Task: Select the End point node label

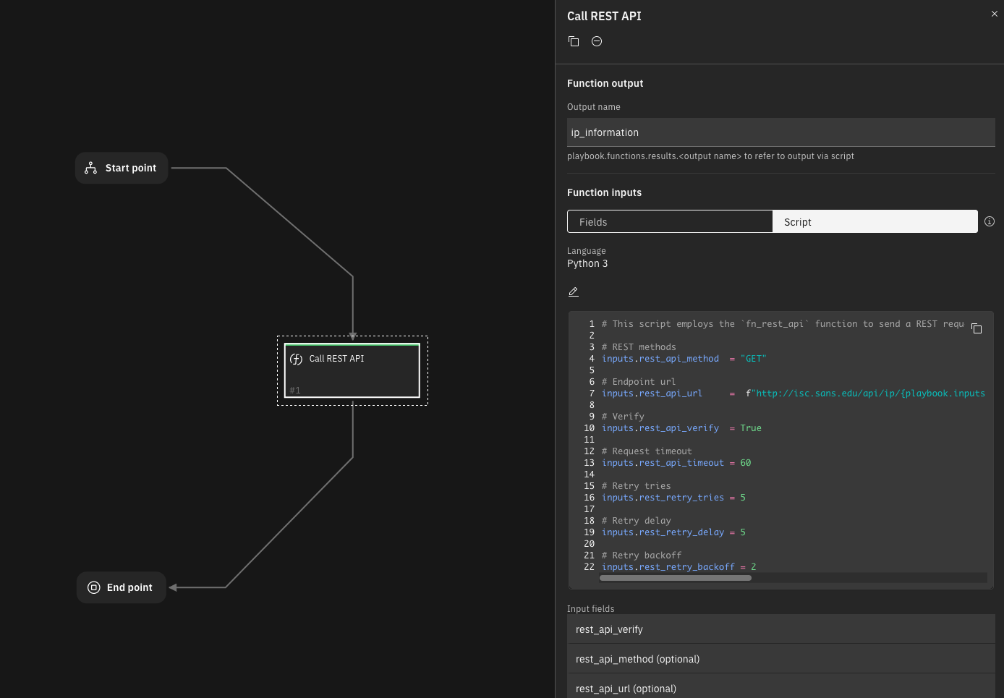Action: 129,587
